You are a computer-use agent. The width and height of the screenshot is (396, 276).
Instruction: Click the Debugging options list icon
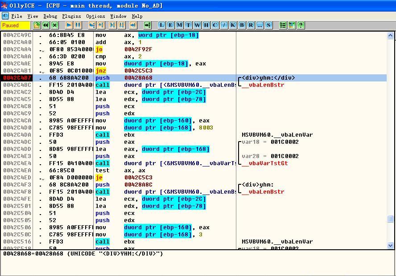coord(283,25)
